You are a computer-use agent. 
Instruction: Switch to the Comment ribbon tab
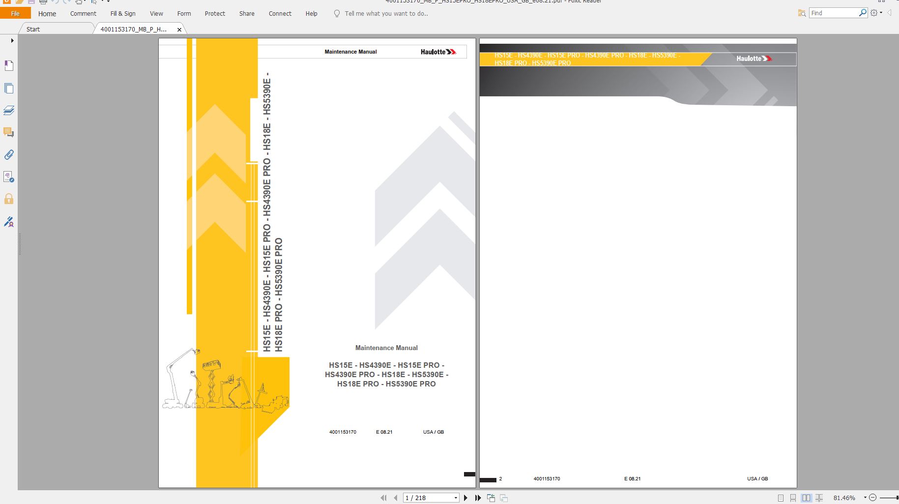(x=83, y=14)
